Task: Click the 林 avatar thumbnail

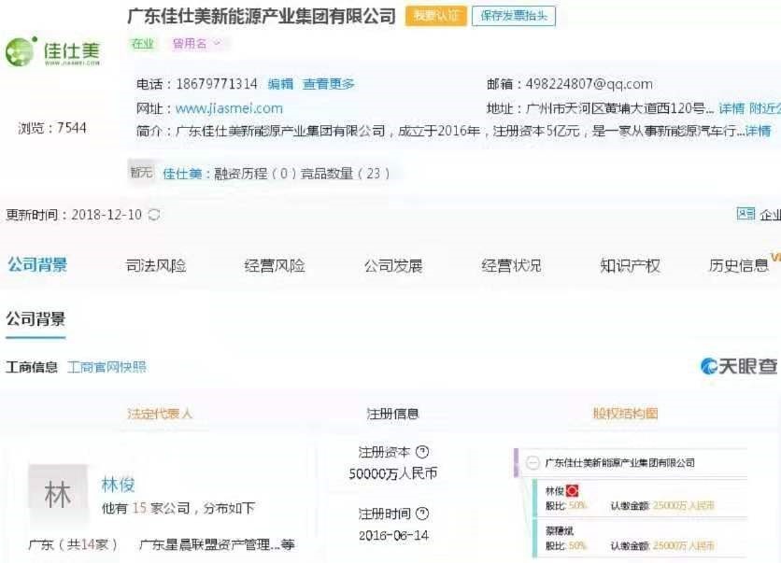Action: click(58, 494)
